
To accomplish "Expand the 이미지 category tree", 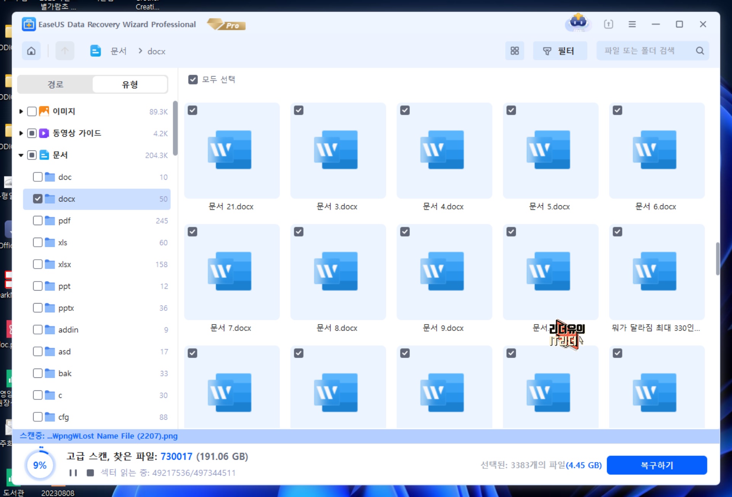I will 21,111.
